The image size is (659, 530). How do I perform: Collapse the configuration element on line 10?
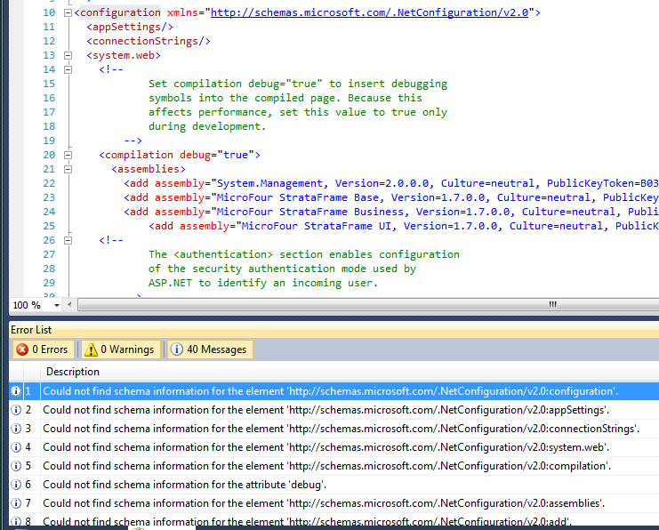point(69,13)
